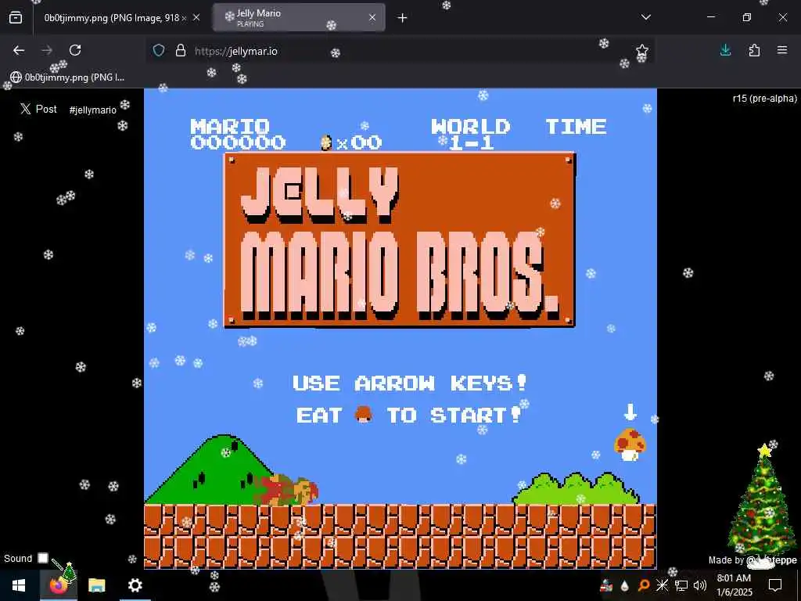Restore down the Firefox window
801x601 pixels.
747,17
